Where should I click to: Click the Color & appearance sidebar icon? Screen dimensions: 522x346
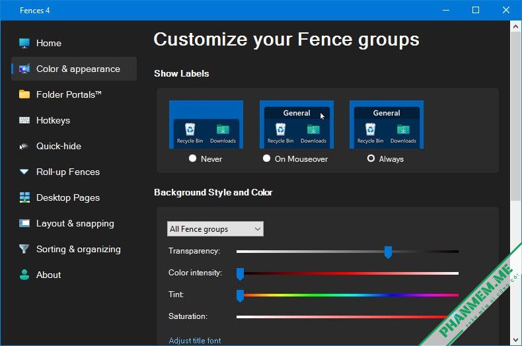tap(24, 69)
